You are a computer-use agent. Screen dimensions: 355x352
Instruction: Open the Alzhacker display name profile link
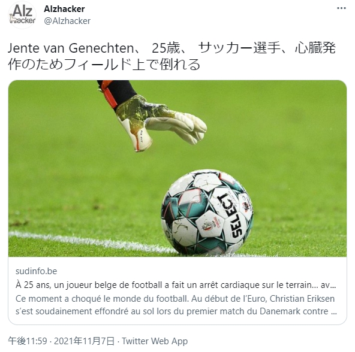tap(64, 9)
